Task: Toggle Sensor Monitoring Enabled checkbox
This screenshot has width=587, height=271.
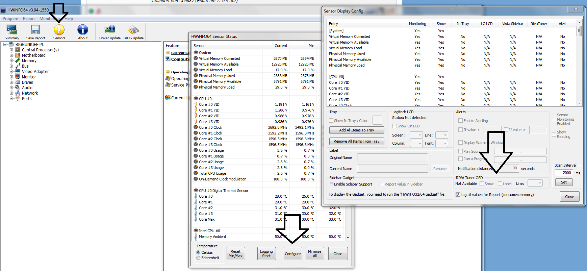Action: (x=554, y=119)
